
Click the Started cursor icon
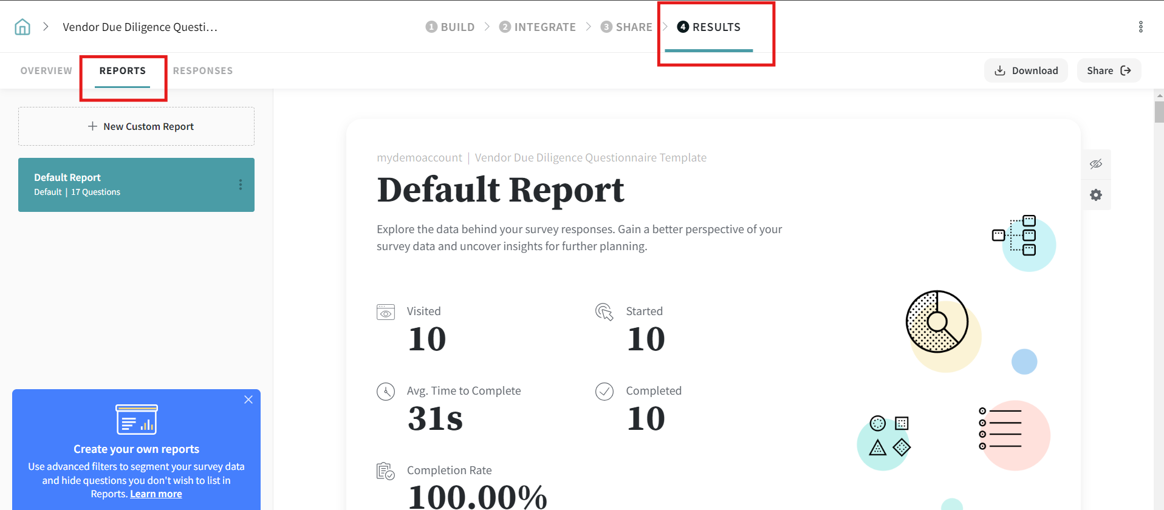tap(604, 312)
